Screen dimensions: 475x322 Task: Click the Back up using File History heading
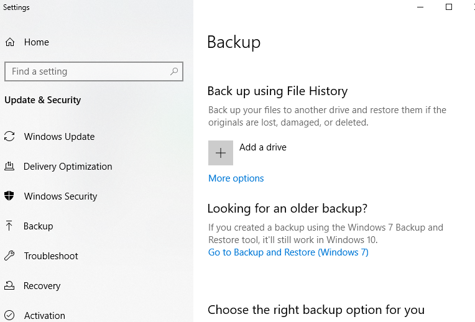[277, 91]
